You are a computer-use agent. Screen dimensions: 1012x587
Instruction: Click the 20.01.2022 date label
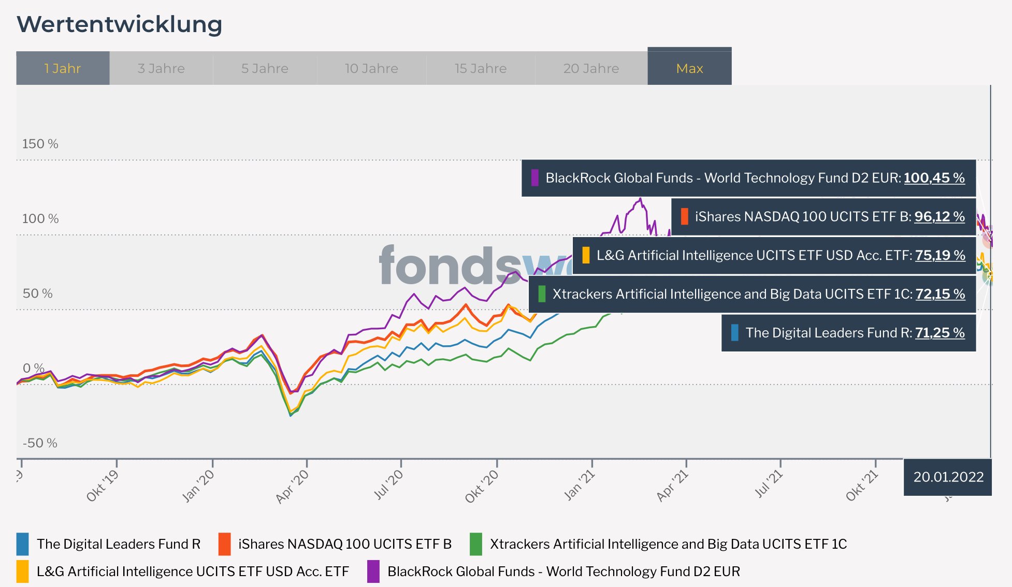(x=948, y=477)
